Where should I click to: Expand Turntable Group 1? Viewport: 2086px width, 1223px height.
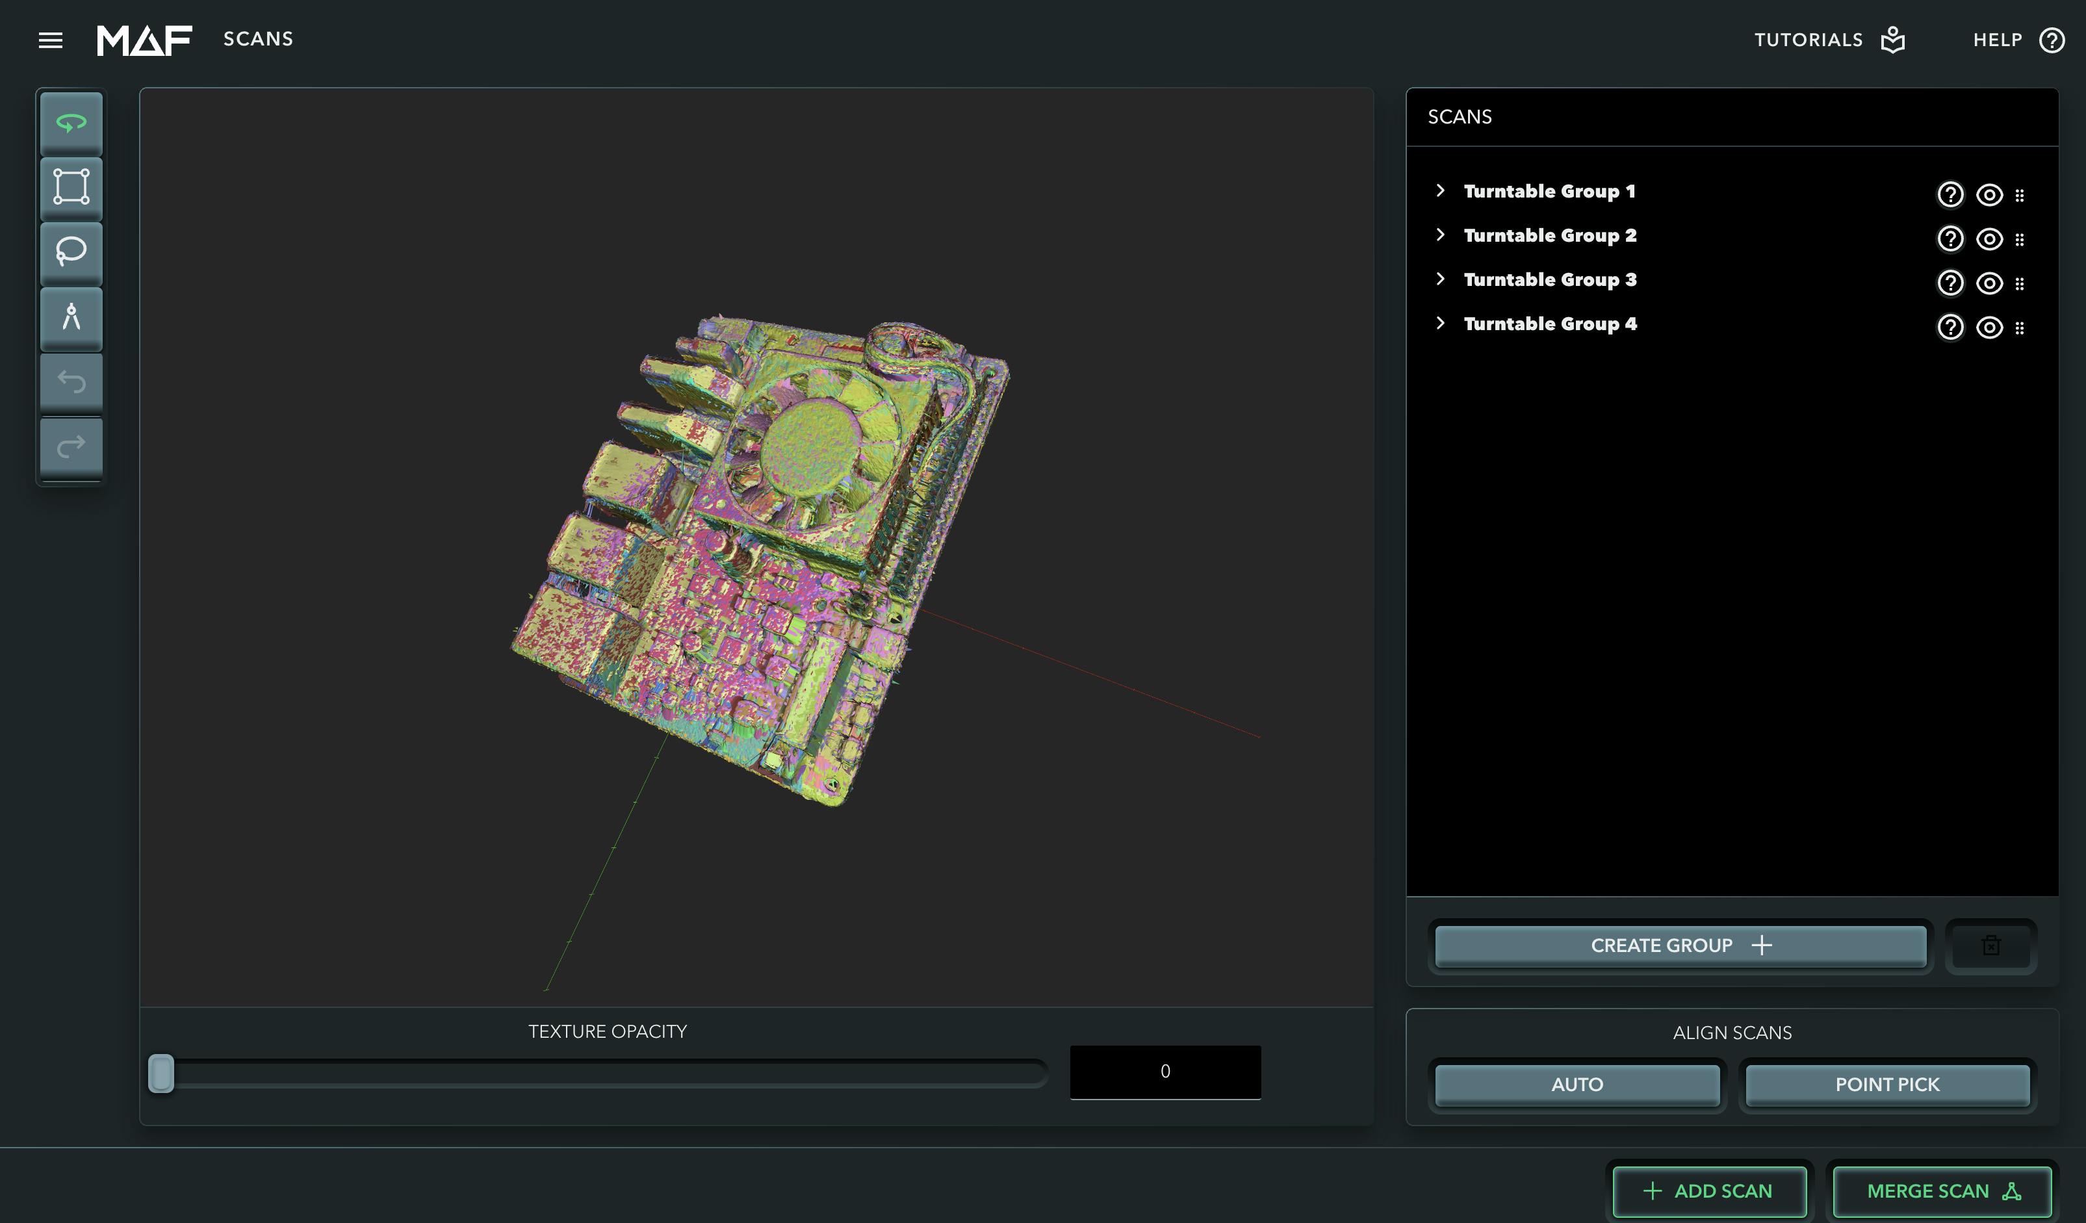click(1440, 190)
